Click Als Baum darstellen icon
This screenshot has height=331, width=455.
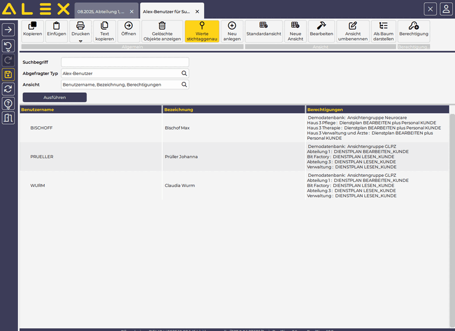point(383,26)
